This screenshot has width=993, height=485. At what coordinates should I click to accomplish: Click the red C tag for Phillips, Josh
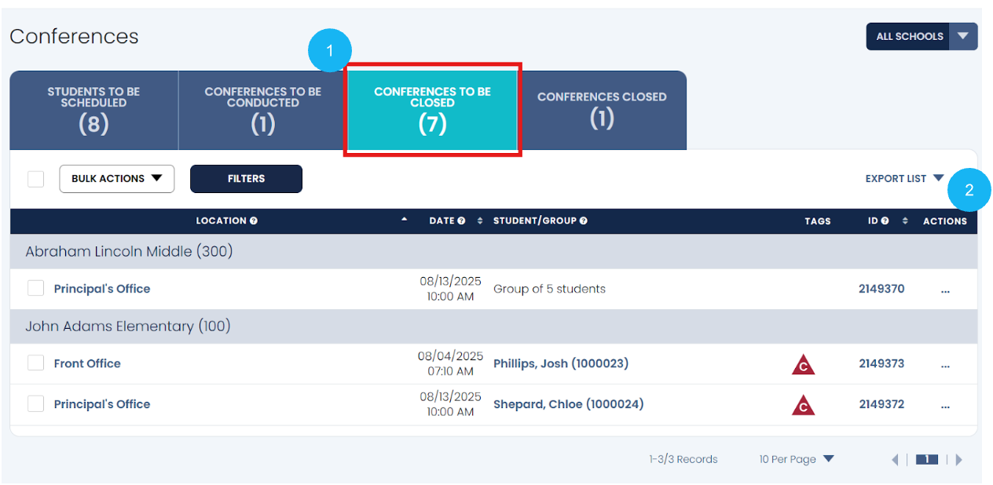click(803, 364)
